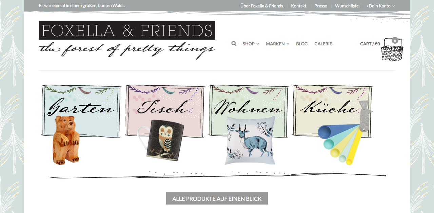Expand the MARKEN dropdown menu

tap(278, 44)
